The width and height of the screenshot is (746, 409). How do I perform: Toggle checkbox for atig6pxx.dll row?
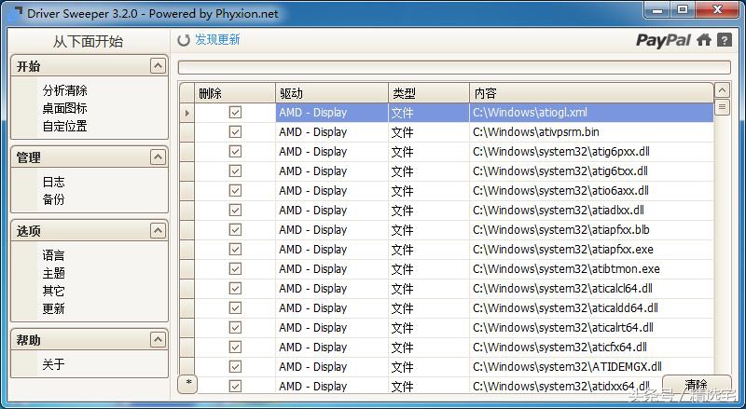[x=235, y=151]
